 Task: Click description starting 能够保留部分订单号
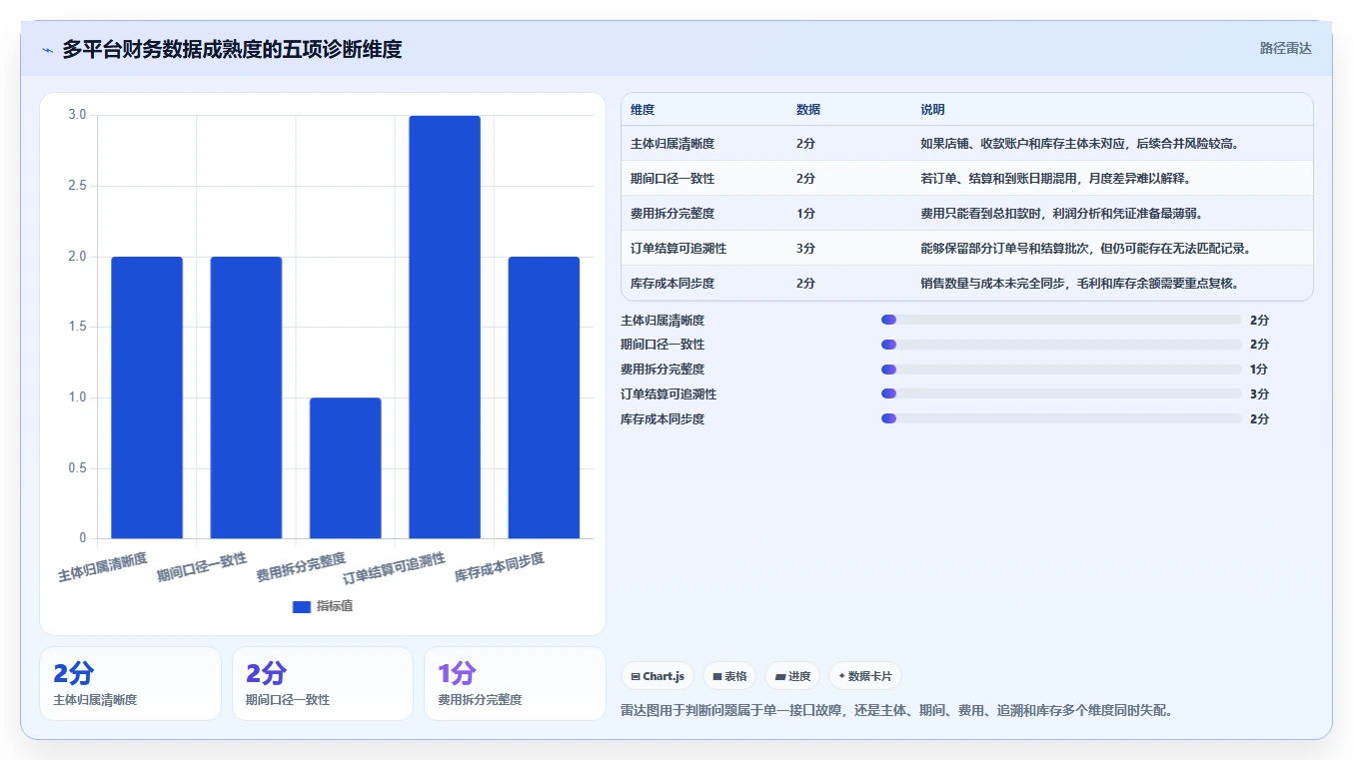(1086, 249)
